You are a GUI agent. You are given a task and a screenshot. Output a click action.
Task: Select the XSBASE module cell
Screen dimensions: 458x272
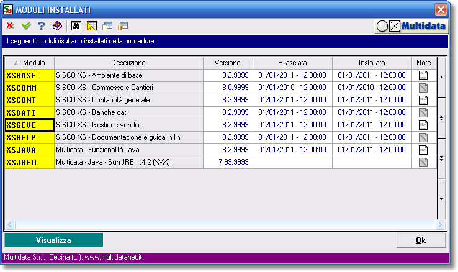[30, 75]
